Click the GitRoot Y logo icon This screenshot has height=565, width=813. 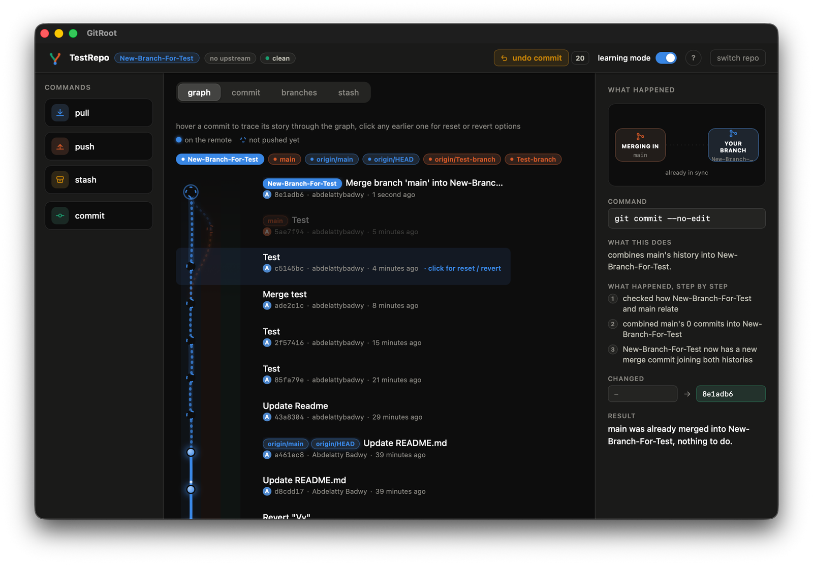(x=55, y=58)
